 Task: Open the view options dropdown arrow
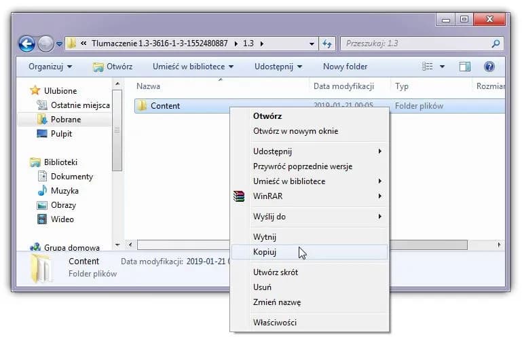tap(443, 67)
